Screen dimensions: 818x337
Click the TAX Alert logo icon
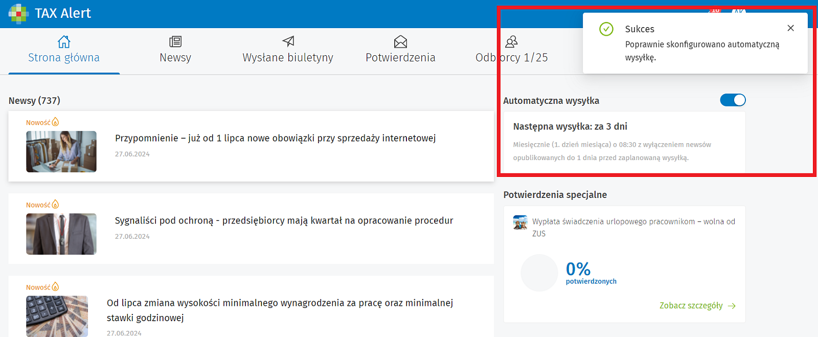click(18, 13)
